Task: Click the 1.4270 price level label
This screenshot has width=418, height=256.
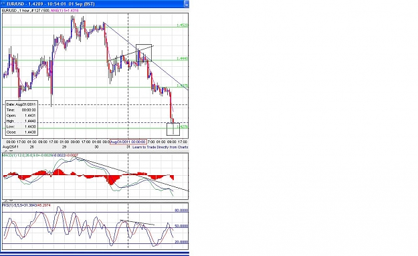Action: pos(183,127)
